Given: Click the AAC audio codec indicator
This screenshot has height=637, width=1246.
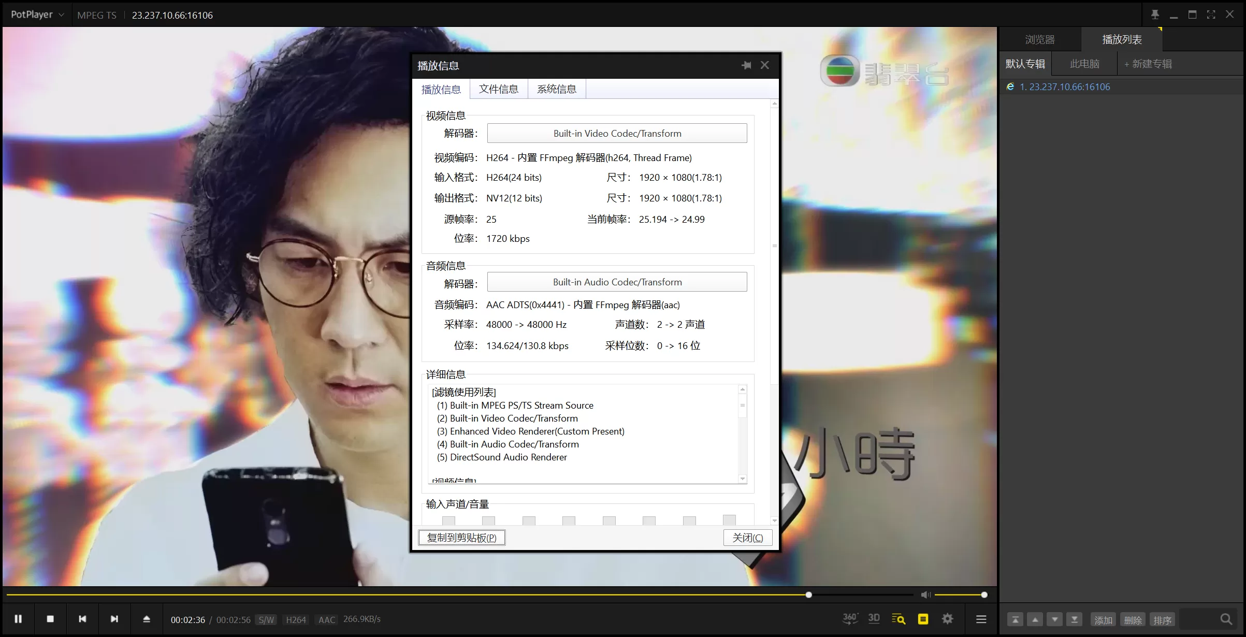Looking at the screenshot, I should click(x=327, y=619).
